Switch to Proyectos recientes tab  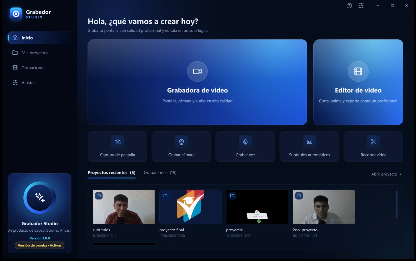112,173
